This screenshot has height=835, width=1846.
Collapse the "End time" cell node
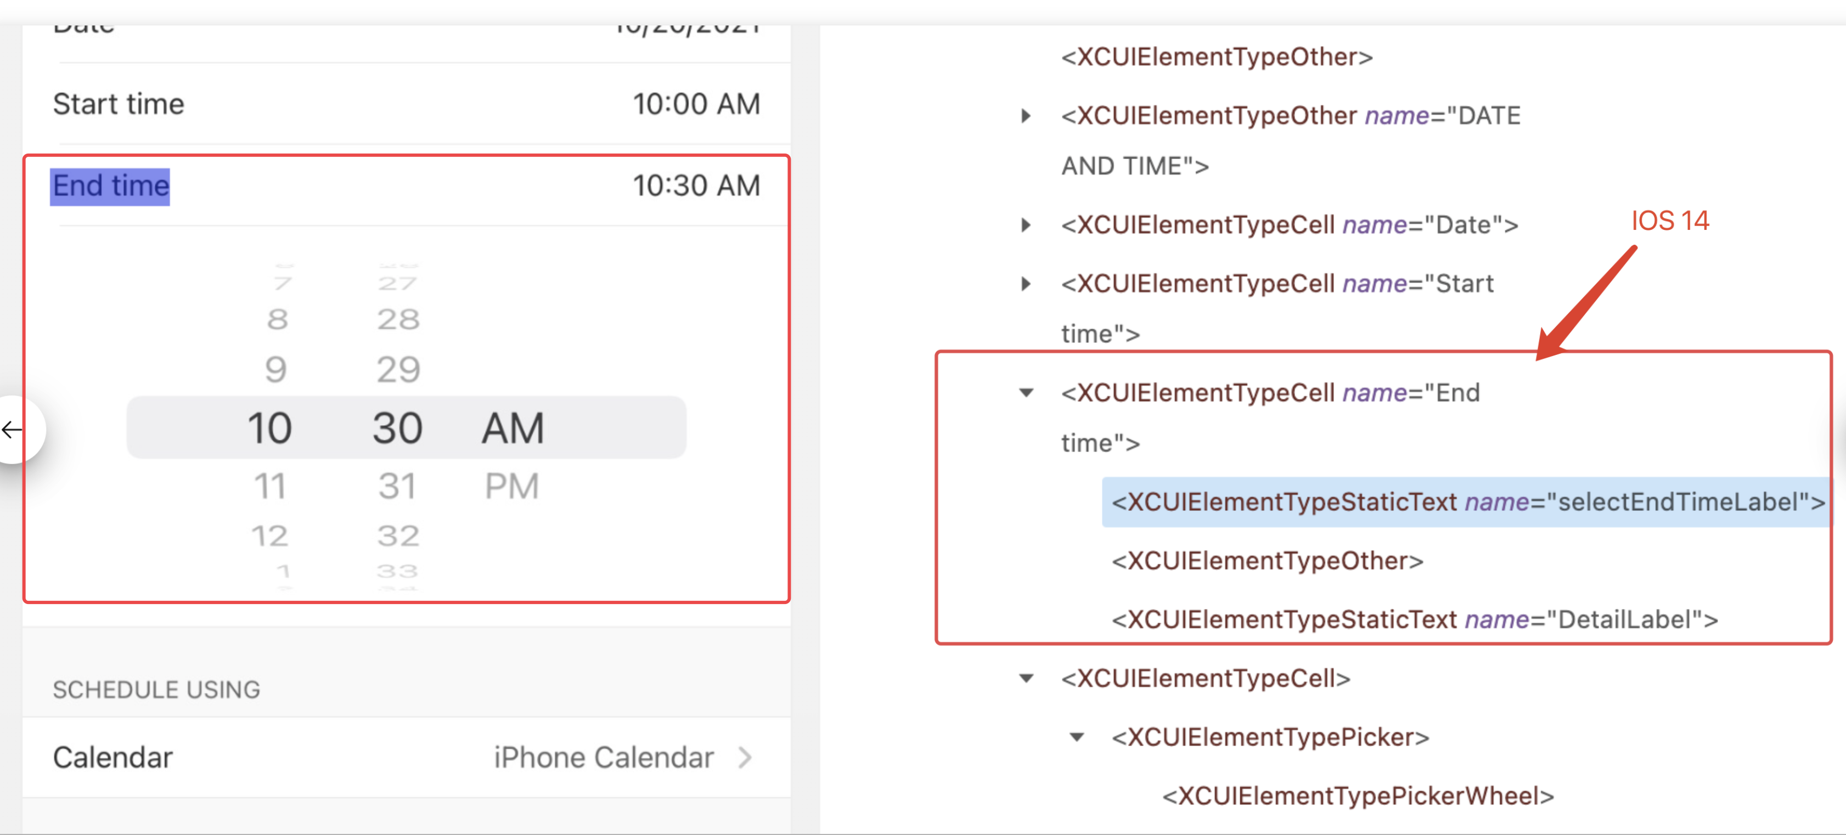coord(1026,393)
